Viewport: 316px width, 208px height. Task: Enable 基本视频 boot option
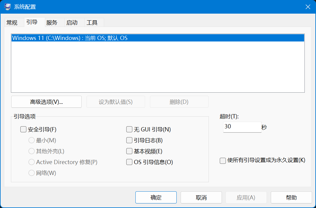tap(129, 151)
